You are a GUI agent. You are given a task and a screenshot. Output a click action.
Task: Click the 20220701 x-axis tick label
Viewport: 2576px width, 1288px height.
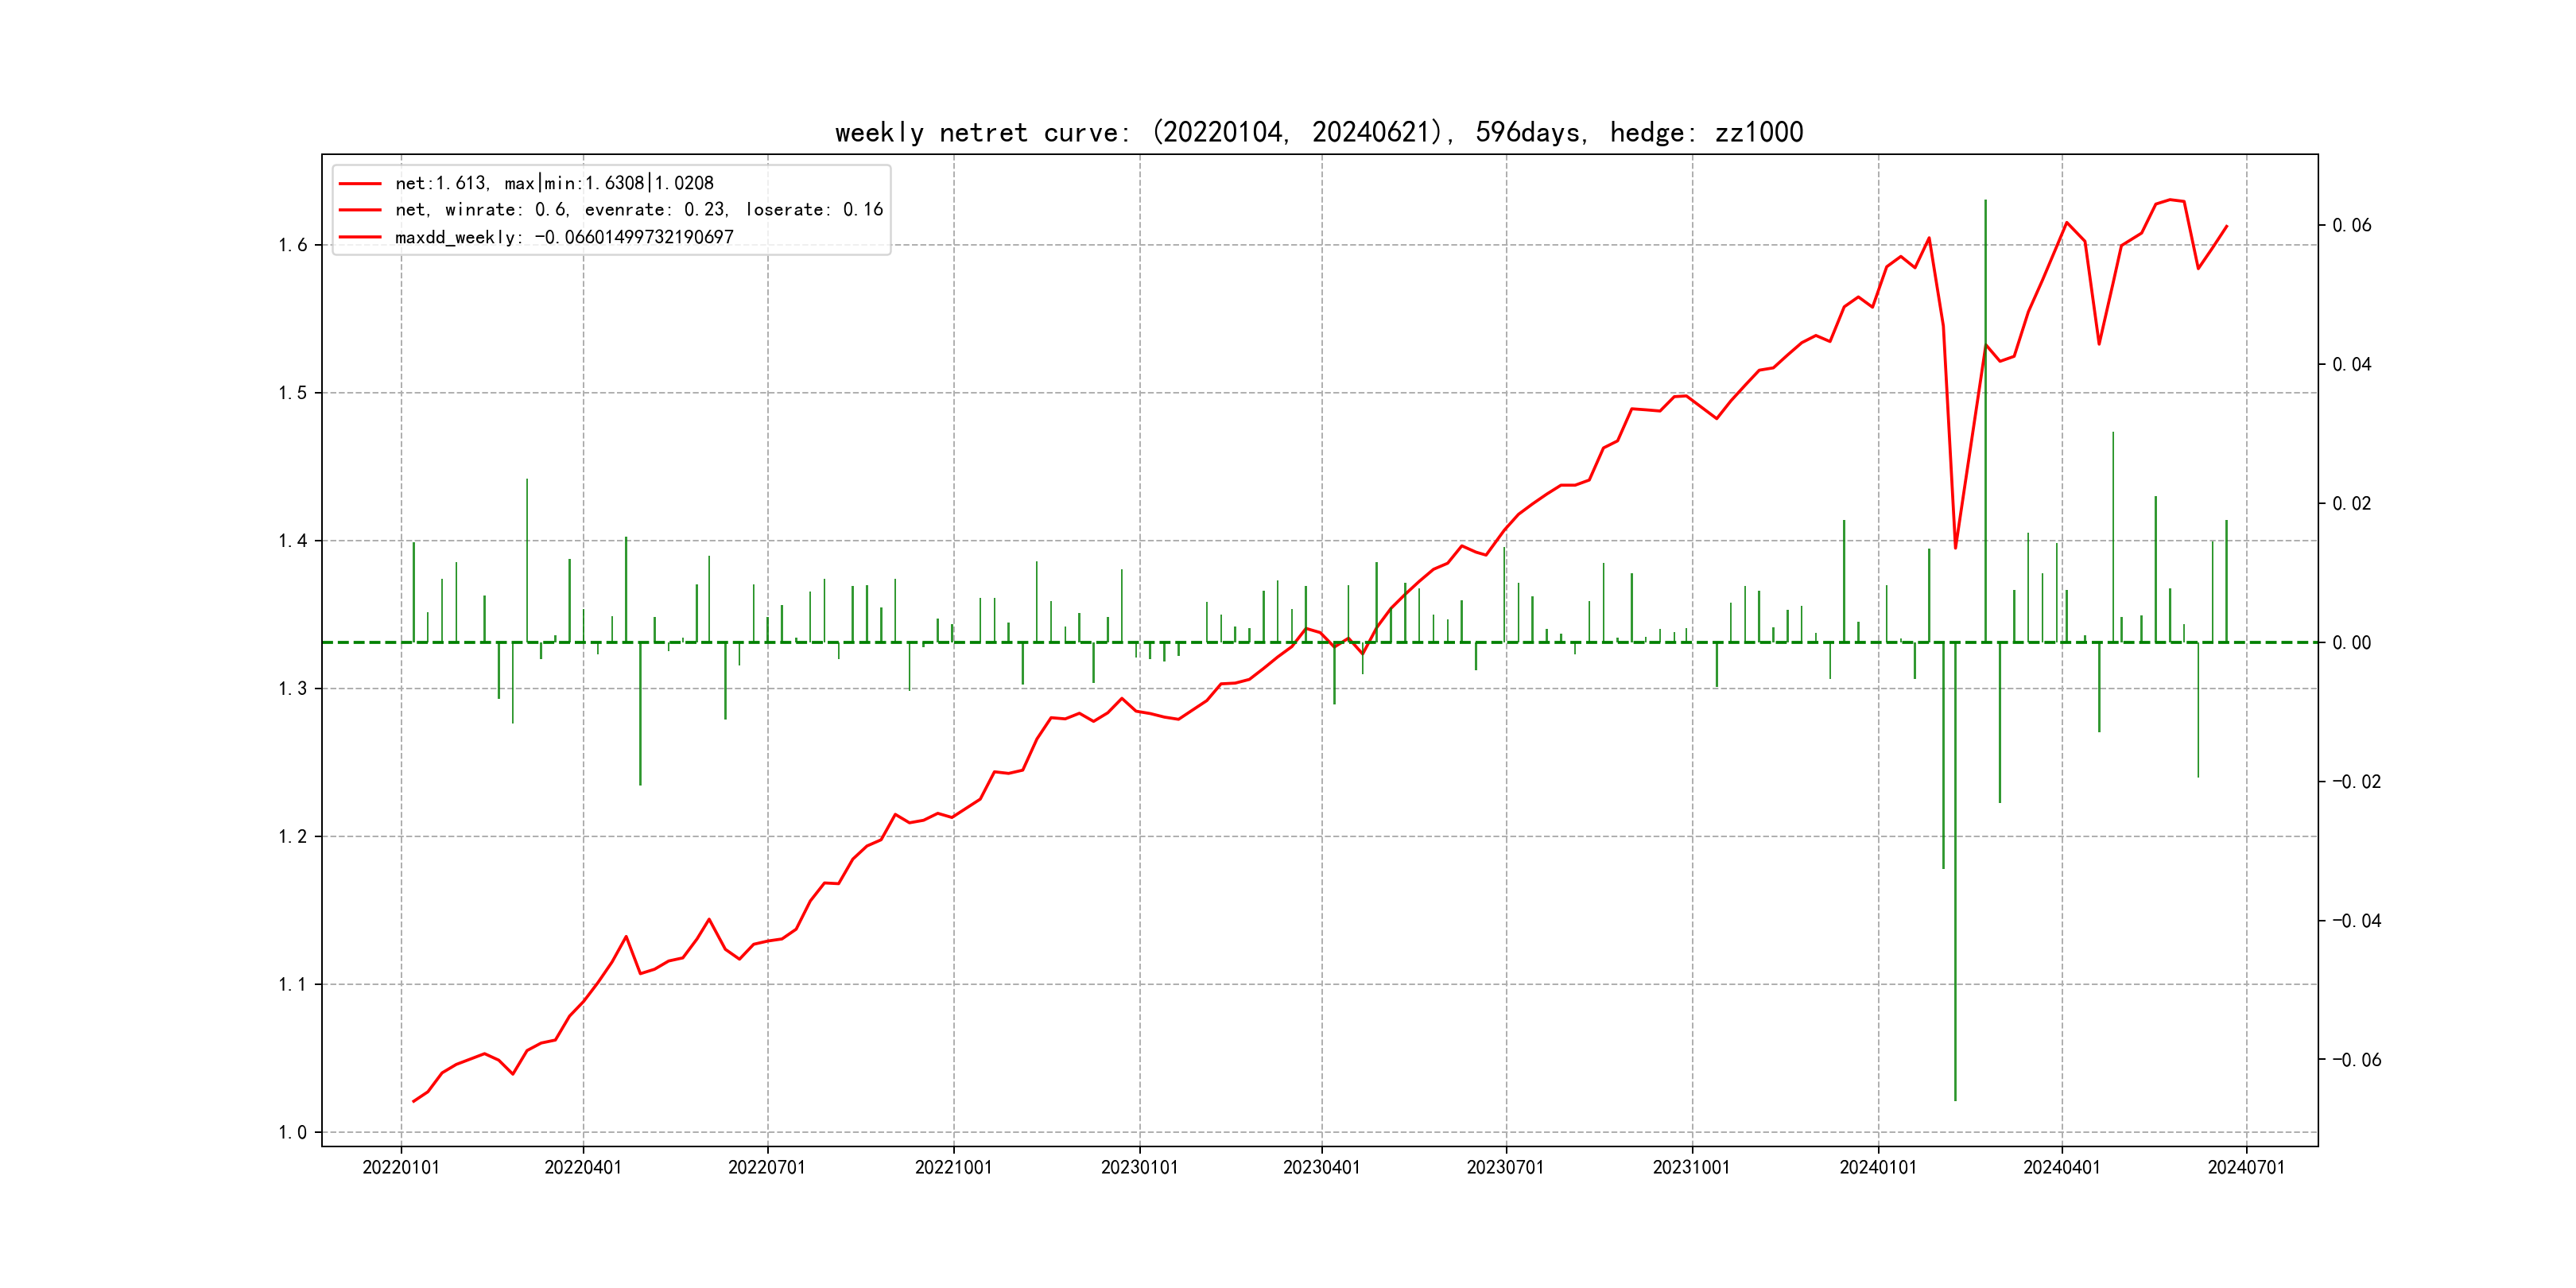(766, 1167)
